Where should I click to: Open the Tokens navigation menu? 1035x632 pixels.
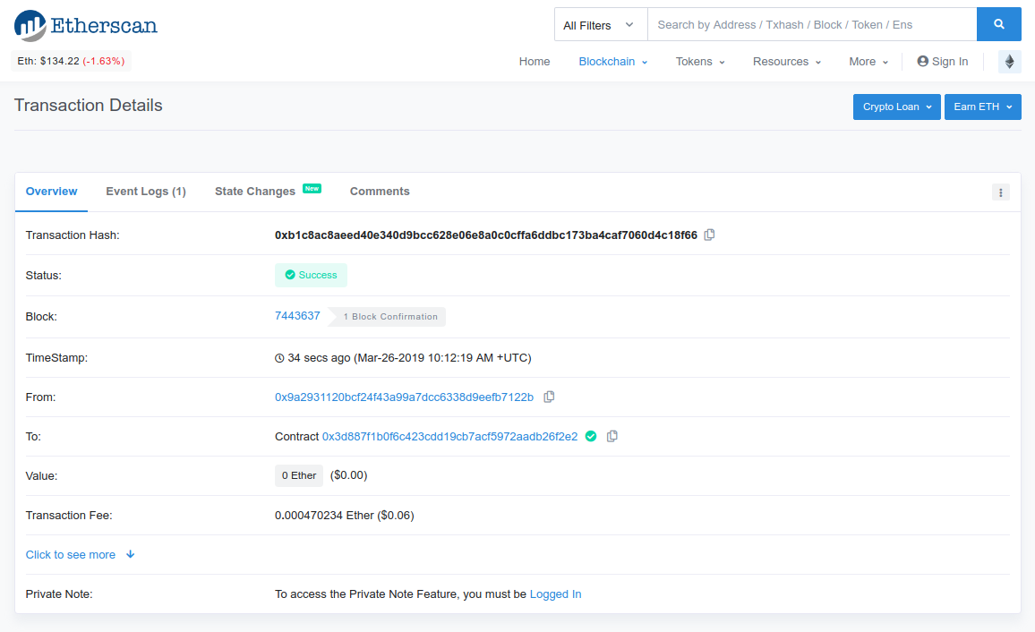click(x=699, y=62)
